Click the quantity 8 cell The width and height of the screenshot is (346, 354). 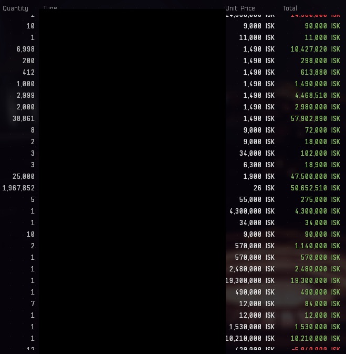(x=33, y=130)
